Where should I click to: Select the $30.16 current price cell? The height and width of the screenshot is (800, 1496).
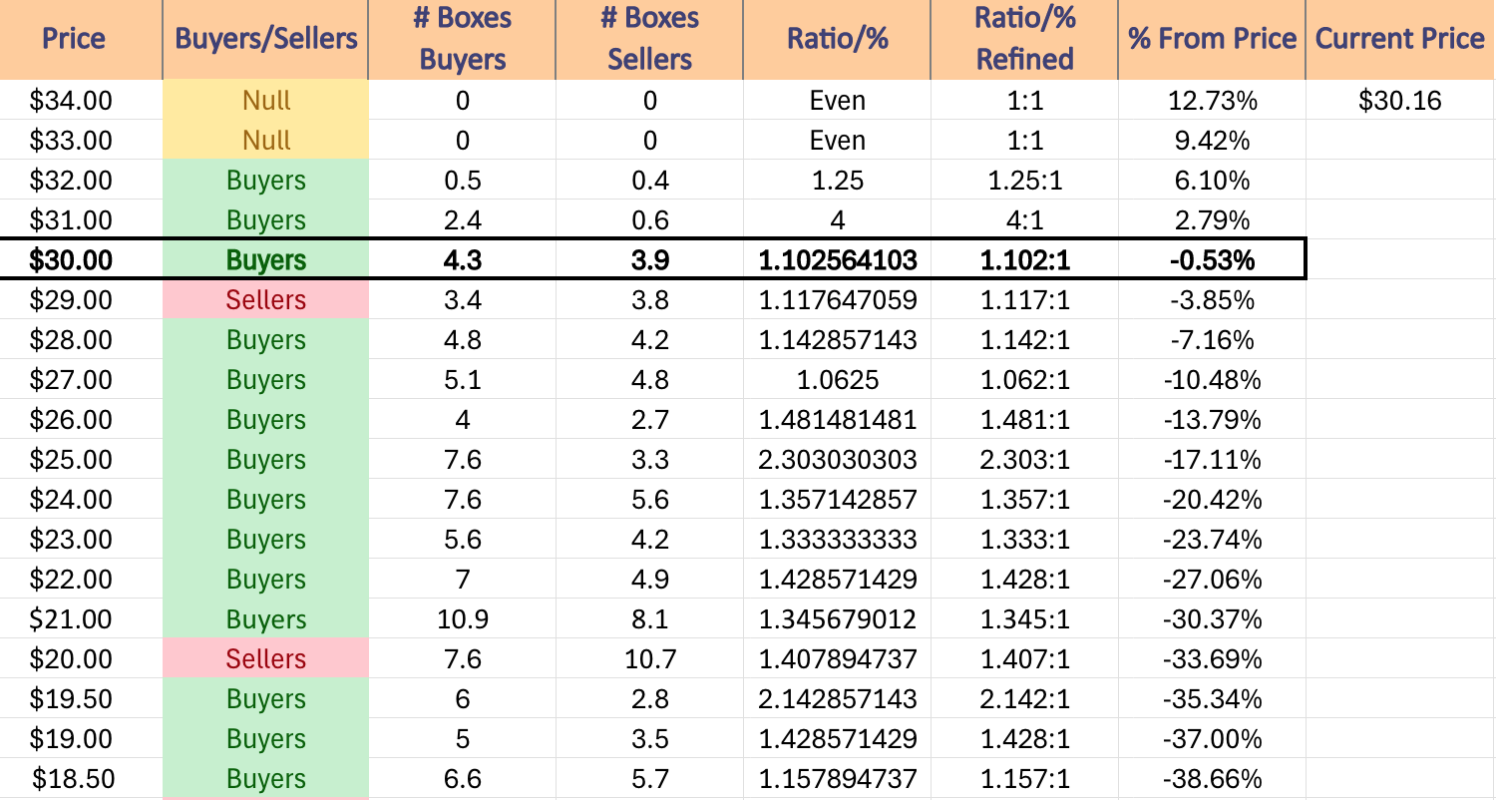(1400, 100)
